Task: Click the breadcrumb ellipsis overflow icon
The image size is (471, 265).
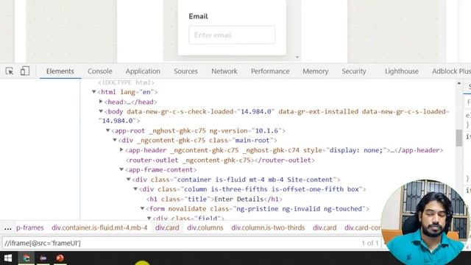Action: pyautogui.click(x=8, y=228)
